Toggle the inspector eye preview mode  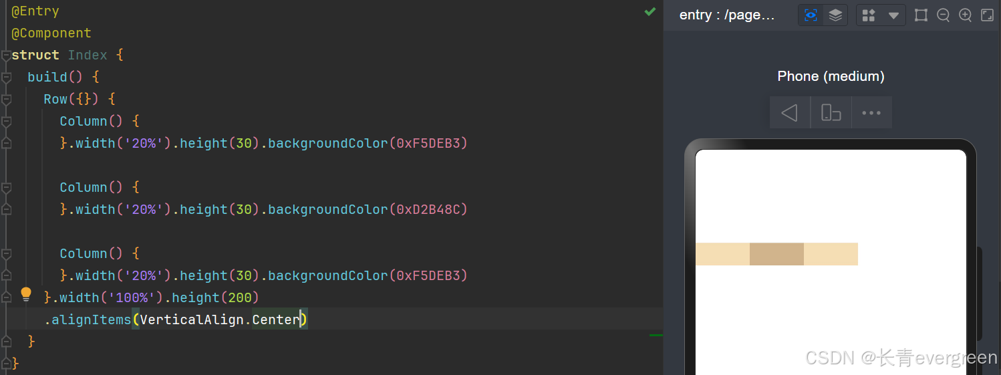tap(811, 15)
